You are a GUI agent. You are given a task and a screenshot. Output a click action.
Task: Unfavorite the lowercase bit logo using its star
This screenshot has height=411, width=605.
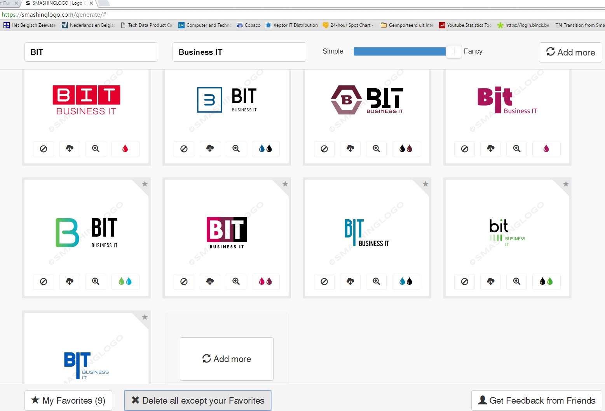[x=566, y=184]
